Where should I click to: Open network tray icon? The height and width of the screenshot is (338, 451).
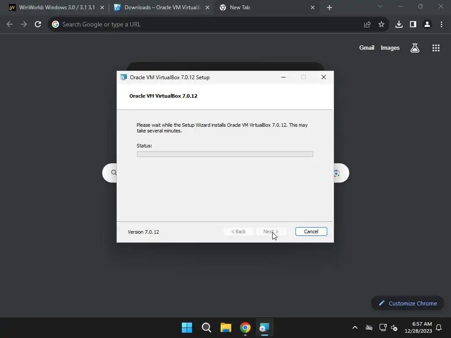[383, 327]
